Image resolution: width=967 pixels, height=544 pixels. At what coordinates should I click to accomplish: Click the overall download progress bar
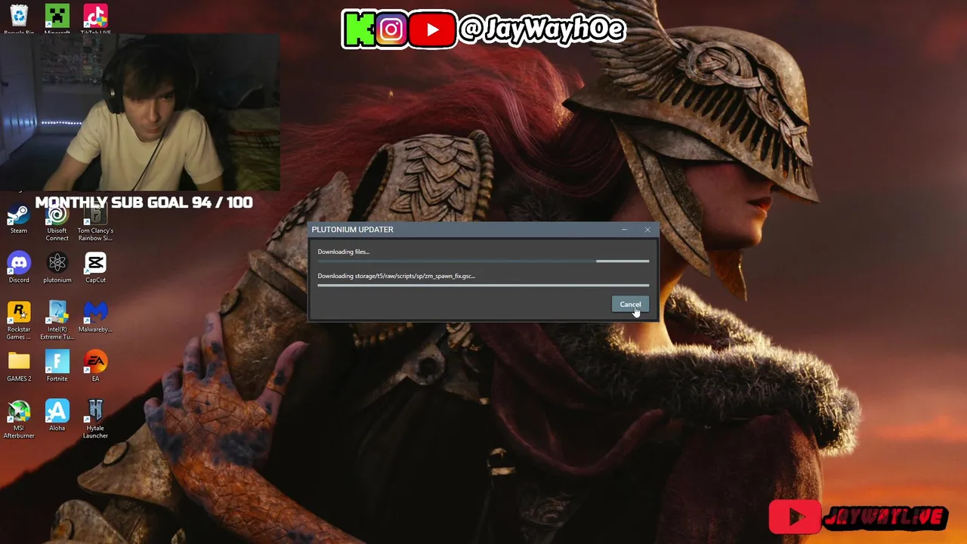click(x=483, y=261)
